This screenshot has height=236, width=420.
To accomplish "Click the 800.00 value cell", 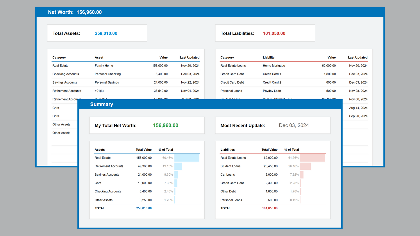I will click(x=331, y=82).
